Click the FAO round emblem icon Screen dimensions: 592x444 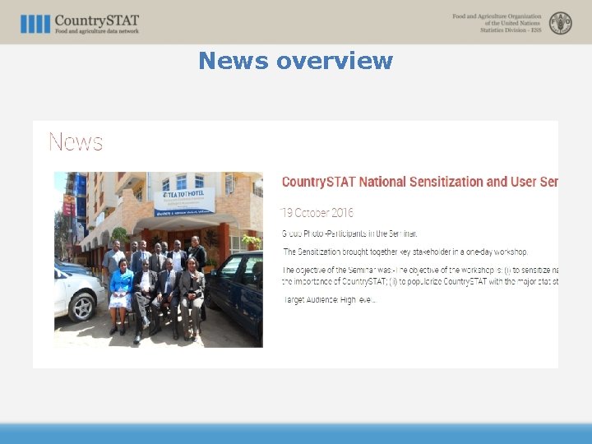tap(560, 23)
